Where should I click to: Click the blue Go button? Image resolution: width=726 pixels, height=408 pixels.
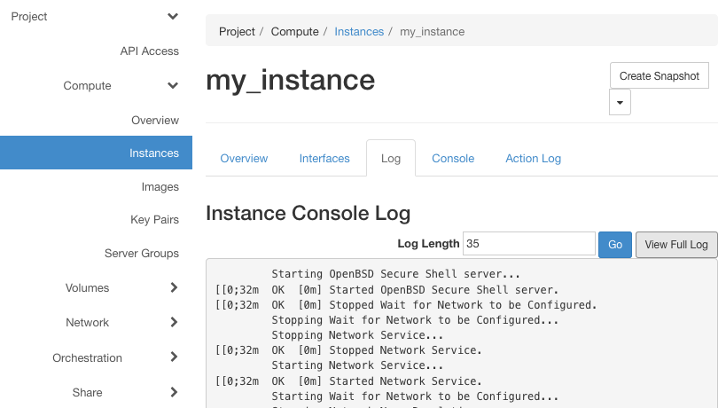(x=615, y=245)
